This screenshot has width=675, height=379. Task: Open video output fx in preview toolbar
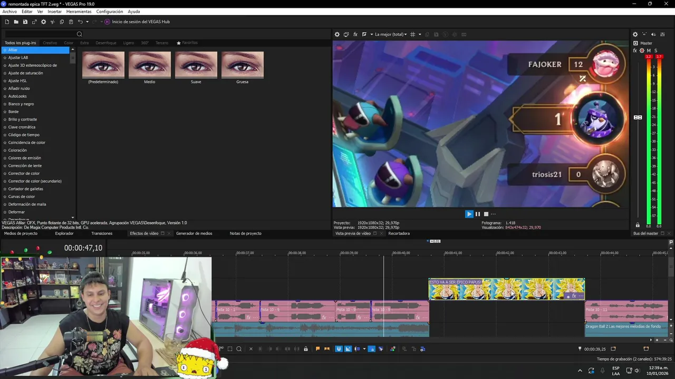[x=355, y=34]
